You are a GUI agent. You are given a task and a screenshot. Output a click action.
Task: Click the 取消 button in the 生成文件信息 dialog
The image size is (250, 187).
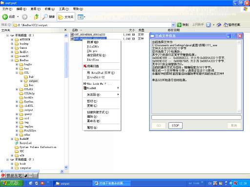[x=234, y=126]
